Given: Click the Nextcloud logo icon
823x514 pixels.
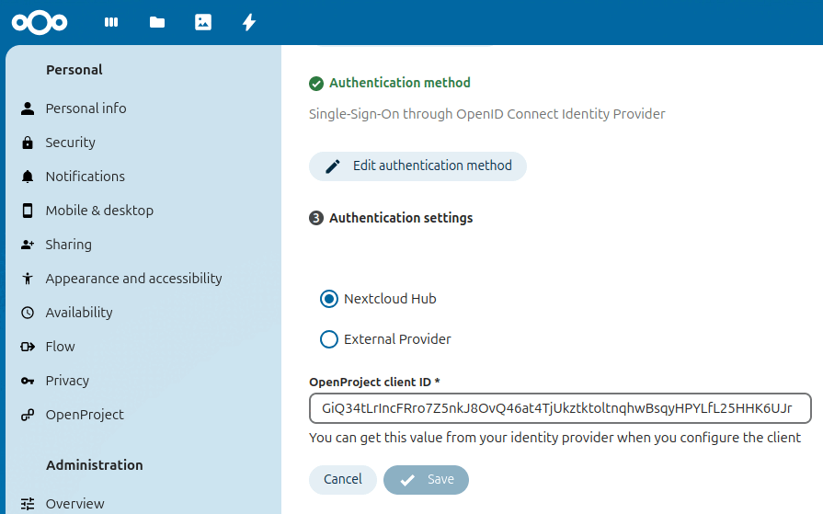Looking at the screenshot, I should 40,22.
